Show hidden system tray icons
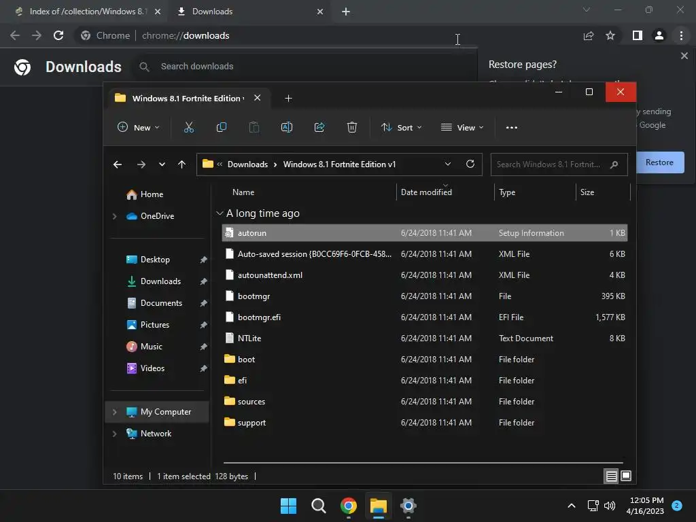Screen dimensions: 696x522 point(572,506)
